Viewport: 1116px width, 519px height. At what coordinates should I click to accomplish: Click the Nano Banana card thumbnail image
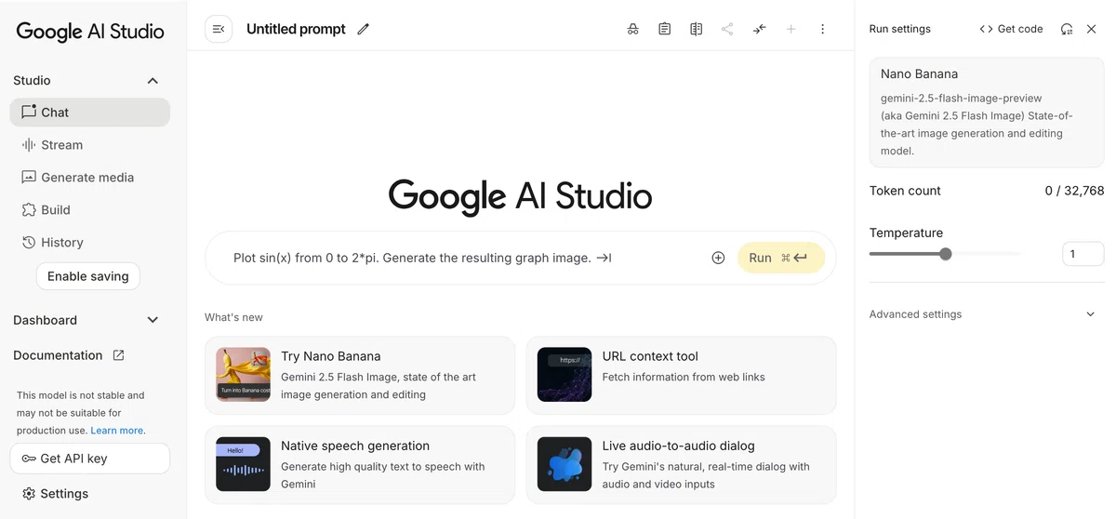point(243,375)
